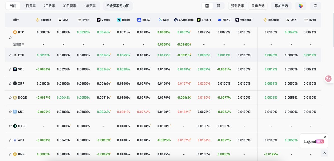The width and height of the screenshot is (334, 161).
Task: Click the XRP coin icon
Action: (15, 83)
